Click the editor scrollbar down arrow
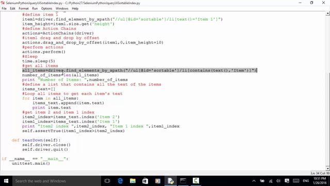The height and width of the screenshot is (186, 330). (328, 168)
